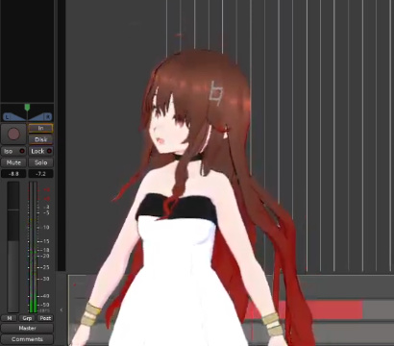Arm the track with the record button
The height and width of the screenshot is (346, 394).
pos(13,134)
